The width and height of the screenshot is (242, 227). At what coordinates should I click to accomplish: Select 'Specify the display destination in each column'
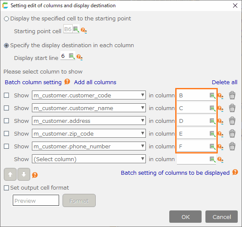(6, 45)
